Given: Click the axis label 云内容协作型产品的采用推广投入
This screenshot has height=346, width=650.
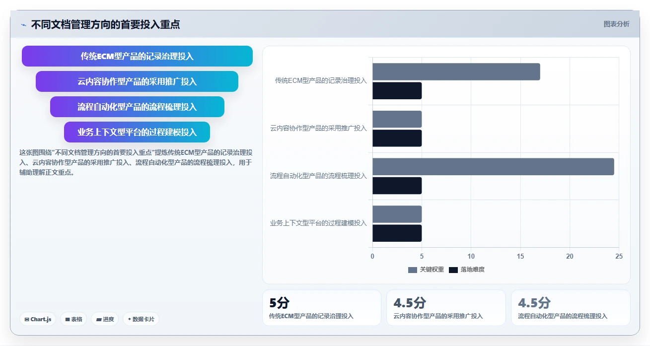Looking at the screenshot, I should 318,128.
